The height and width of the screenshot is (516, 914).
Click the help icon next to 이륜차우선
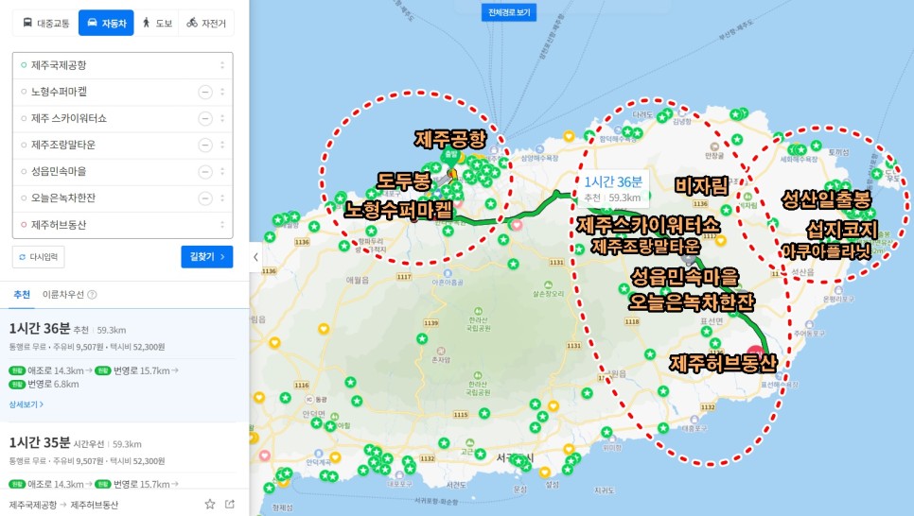pyautogui.click(x=92, y=295)
